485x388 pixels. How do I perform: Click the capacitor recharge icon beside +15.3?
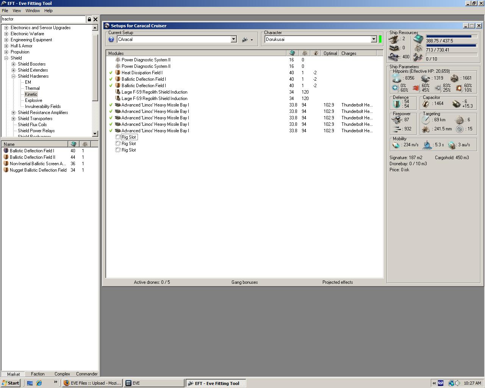(x=456, y=103)
